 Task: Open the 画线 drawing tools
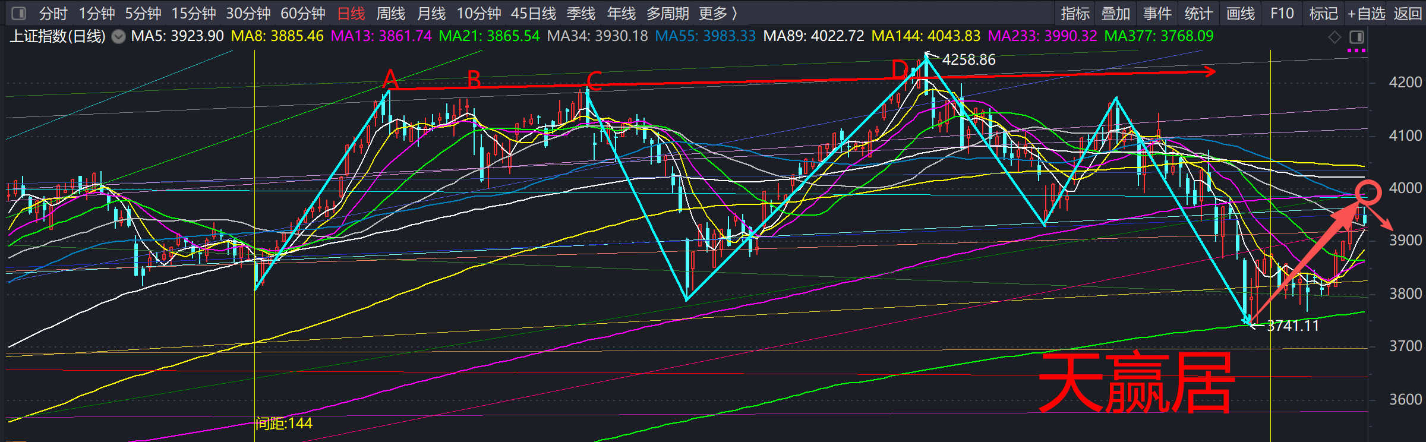(1241, 13)
